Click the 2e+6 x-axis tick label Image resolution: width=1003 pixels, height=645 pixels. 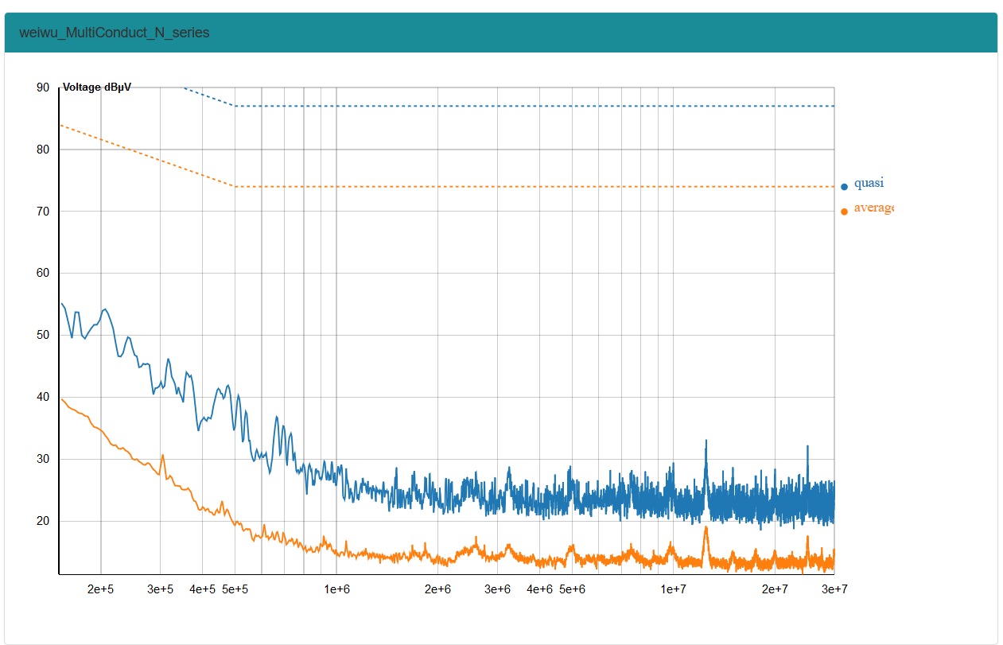click(437, 589)
